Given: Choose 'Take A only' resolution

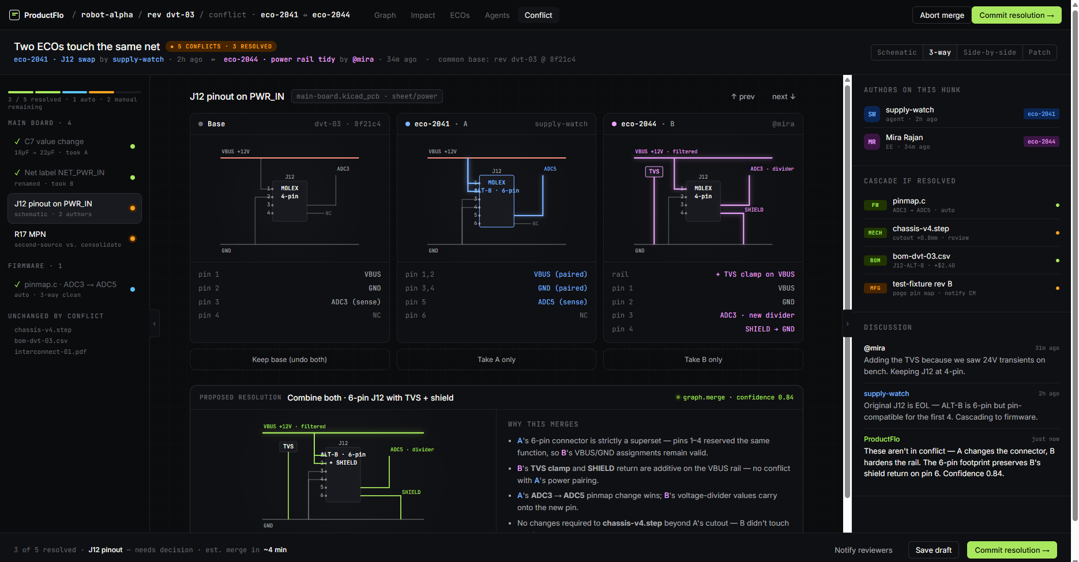Looking at the screenshot, I should point(496,360).
